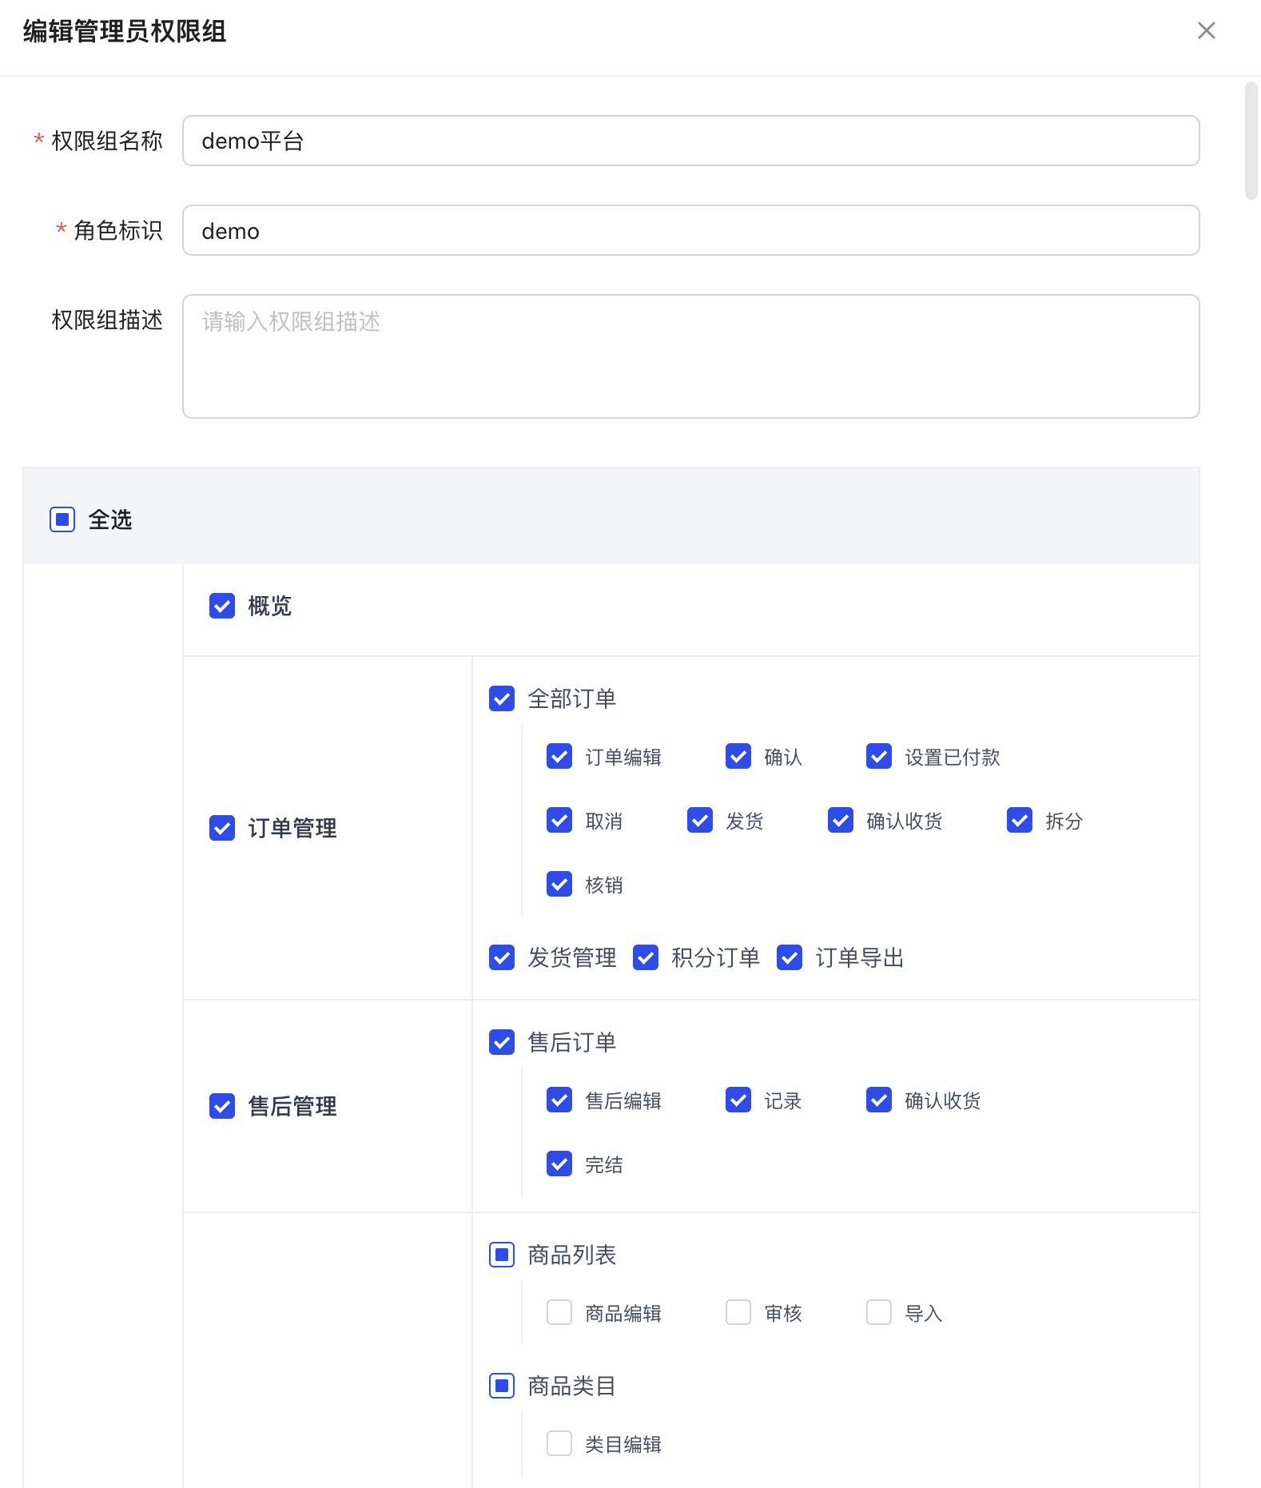
Task: Click the 角色标识 input field
Action: (690, 230)
